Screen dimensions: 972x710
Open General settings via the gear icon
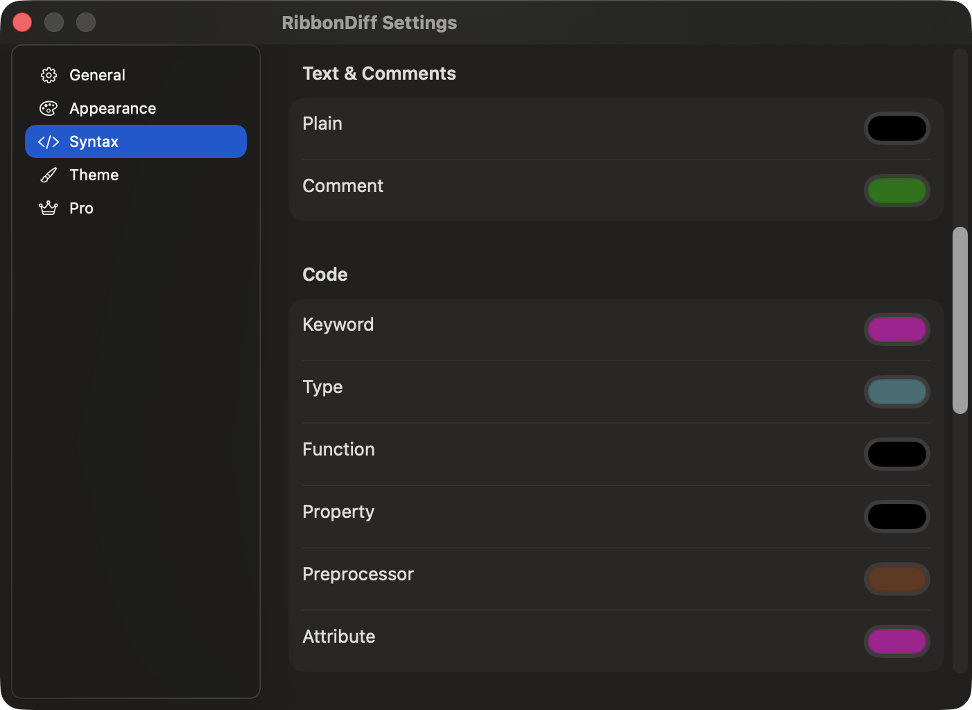tap(49, 75)
